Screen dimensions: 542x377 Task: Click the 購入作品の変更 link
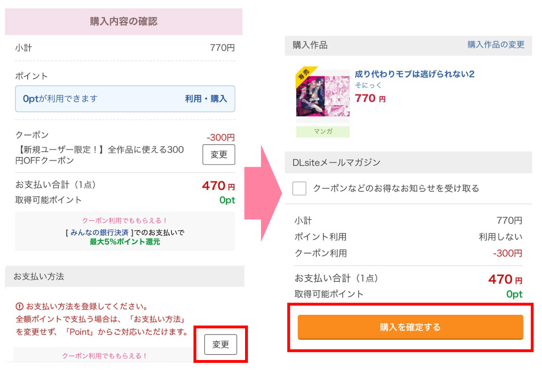[x=496, y=45]
